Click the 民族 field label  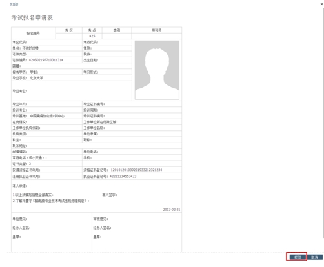pos(88,54)
